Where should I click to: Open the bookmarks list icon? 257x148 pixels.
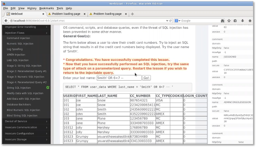[x=235, y=21]
